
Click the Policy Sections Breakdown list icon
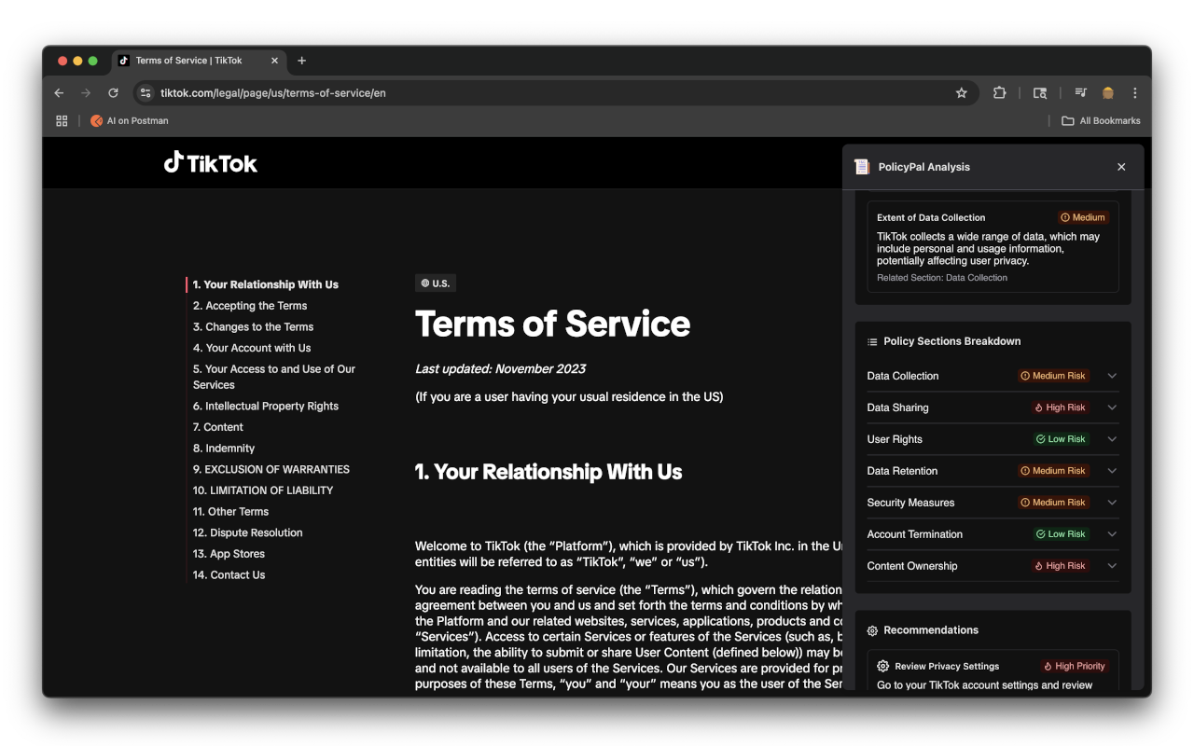pos(872,341)
